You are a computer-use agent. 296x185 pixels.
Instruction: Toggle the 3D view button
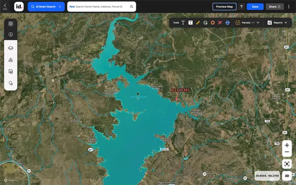[x=287, y=176]
